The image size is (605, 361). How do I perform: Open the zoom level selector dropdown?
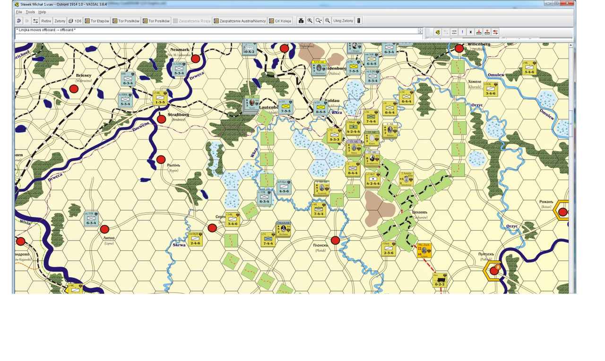coord(319,21)
